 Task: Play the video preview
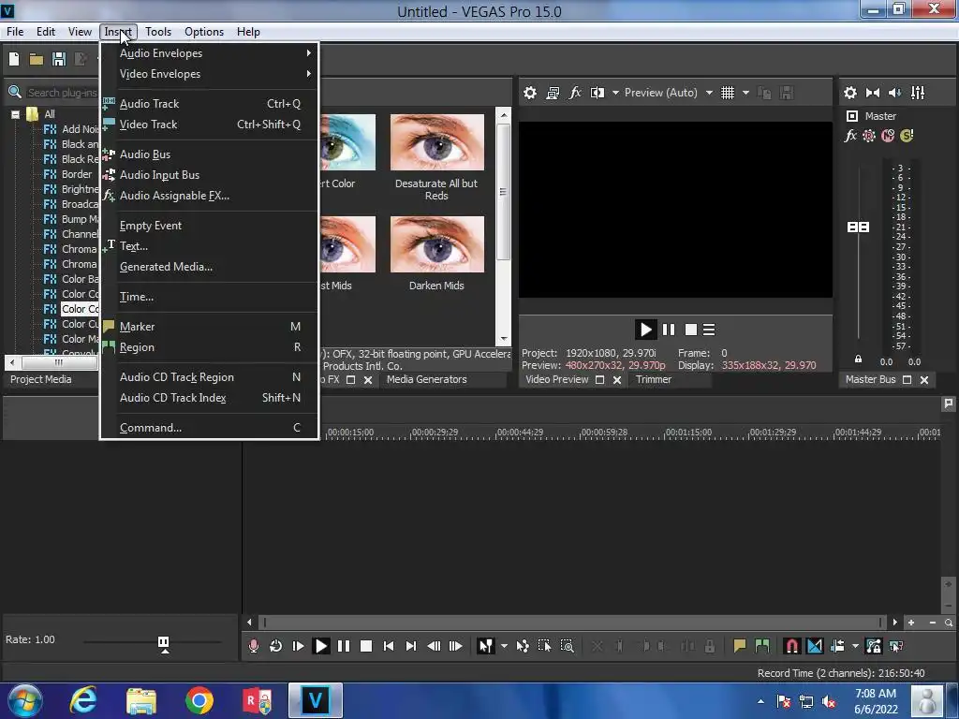645,330
